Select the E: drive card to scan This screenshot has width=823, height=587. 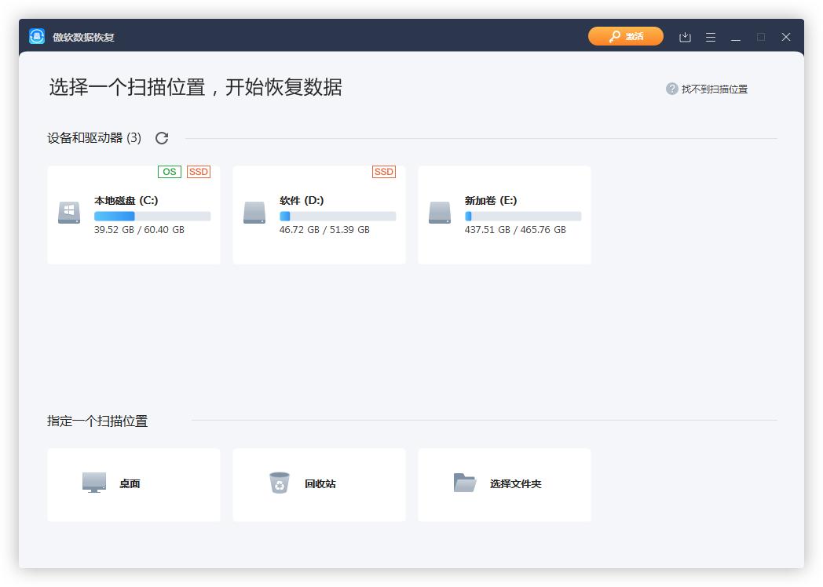504,214
